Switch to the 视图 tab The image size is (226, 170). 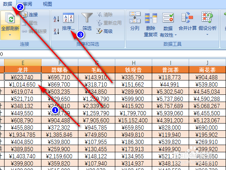coord(47,4)
